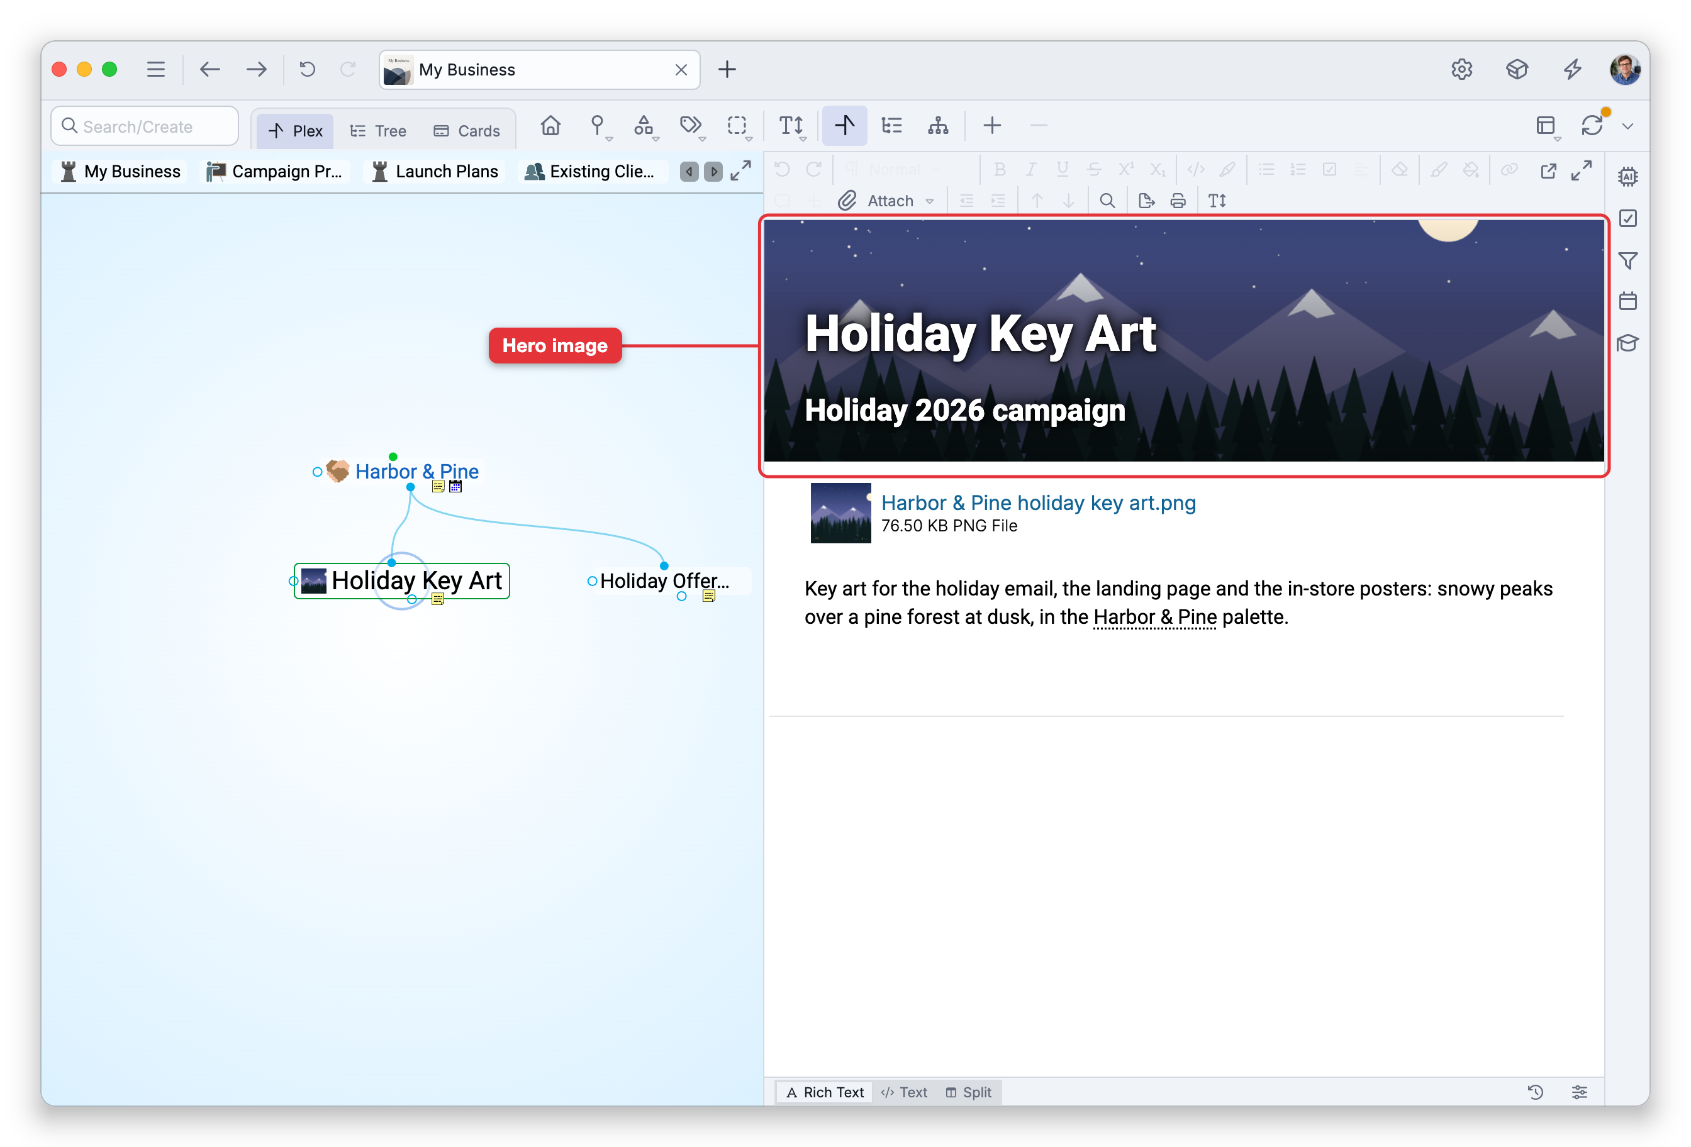The width and height of the screenshot is (1691, 1147).
Task: Toggle underline formatting in note
Action: tap(1062, 169)
